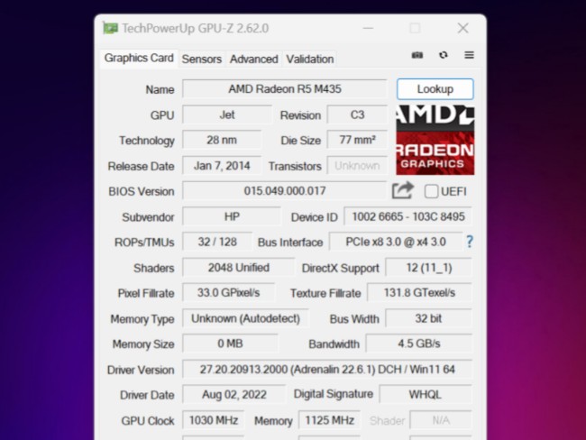586x440 pixels.
Task: Click the Subvendor field HP
Action: tap(232, 216)
